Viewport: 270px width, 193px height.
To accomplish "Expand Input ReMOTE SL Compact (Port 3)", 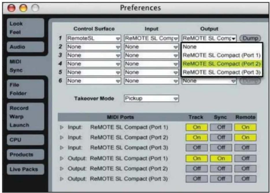I will pos(62,148).
